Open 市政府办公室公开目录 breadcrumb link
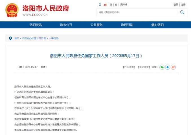Image resolution: width=191 pixels, height=135 pixels. pyautogui.click(x=34, y=38)
